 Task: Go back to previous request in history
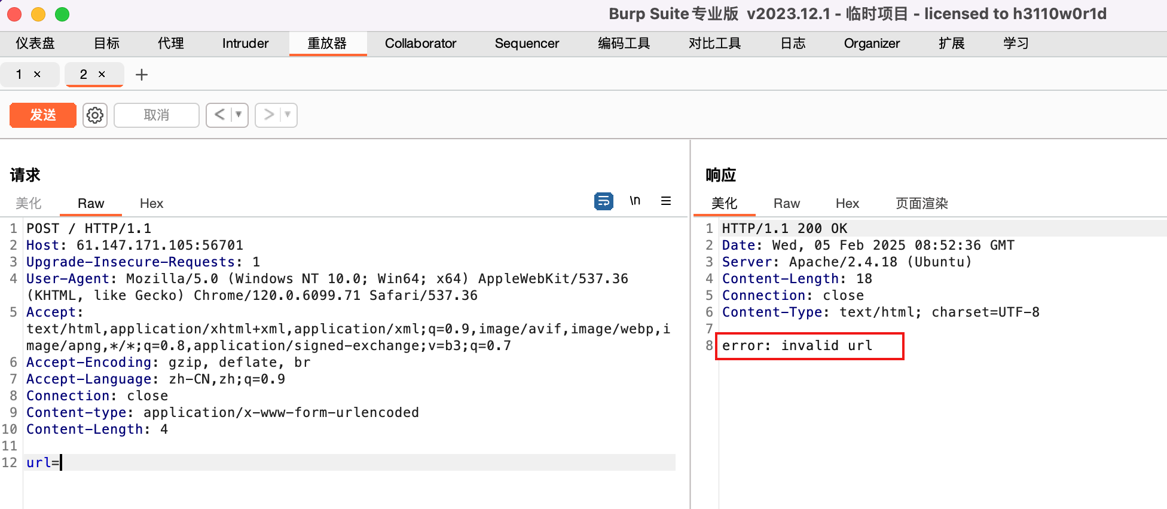tap(219, 115)
